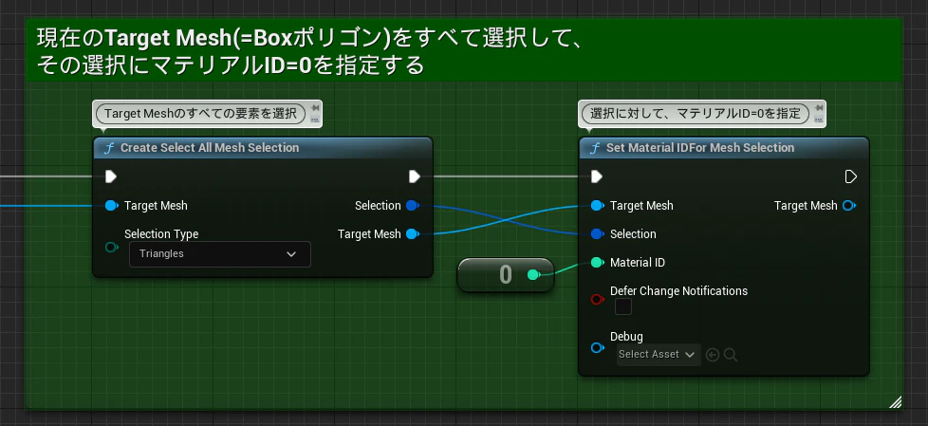The height and width of the screenshot is (426, 928).
Task: Click the execution output pin on Create Select All Mesh Selection
Action: (x=415, y=176)
